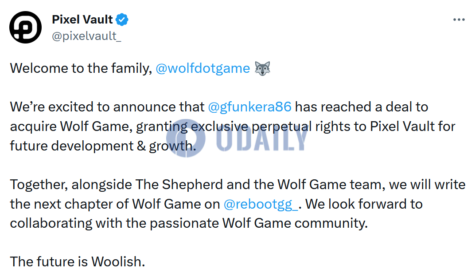Click "We look forward to" sentence
Screen dimensions: 475x277
tap(364, 204)
